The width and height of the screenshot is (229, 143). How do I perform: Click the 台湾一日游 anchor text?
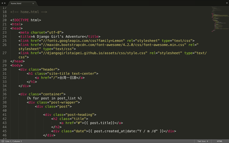(68, 78)
